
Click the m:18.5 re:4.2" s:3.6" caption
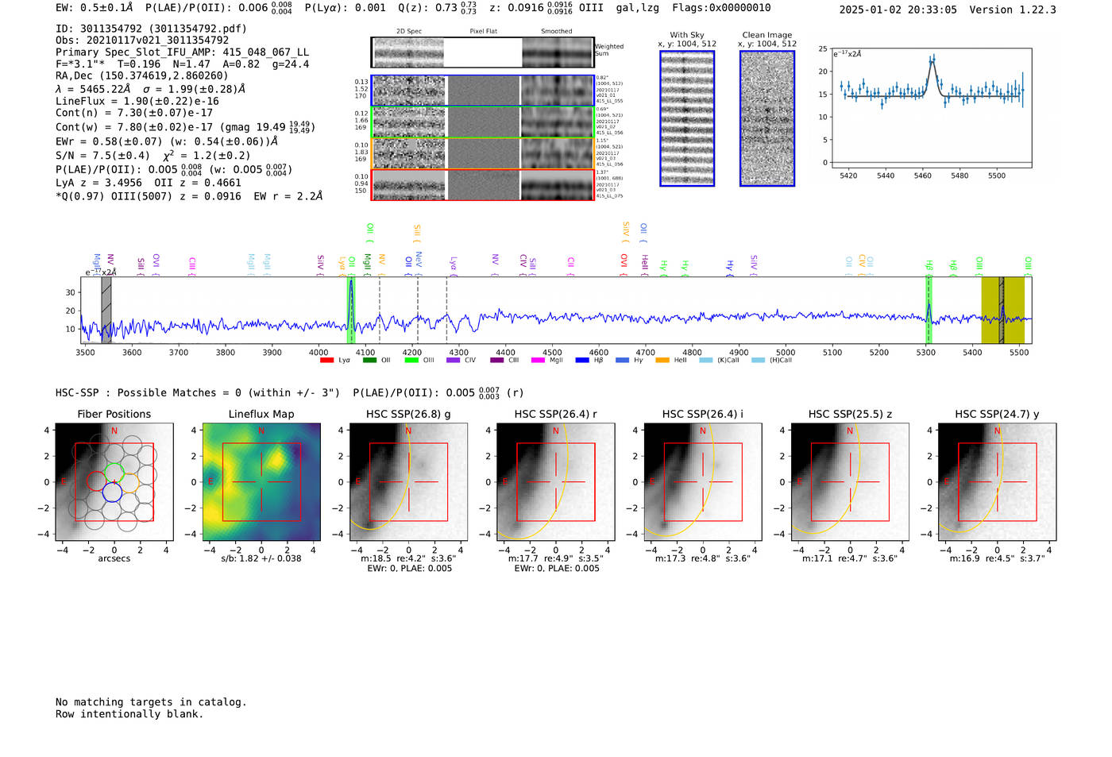pyautogui.click(x=408, y=558)
